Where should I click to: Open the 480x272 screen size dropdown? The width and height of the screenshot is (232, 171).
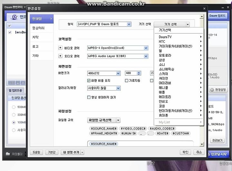coord(104,73)
